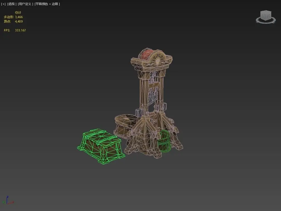Open the 平面颜色 + 边面 shading menu
This screenshot has height=211, width=281.
(47, 4)
